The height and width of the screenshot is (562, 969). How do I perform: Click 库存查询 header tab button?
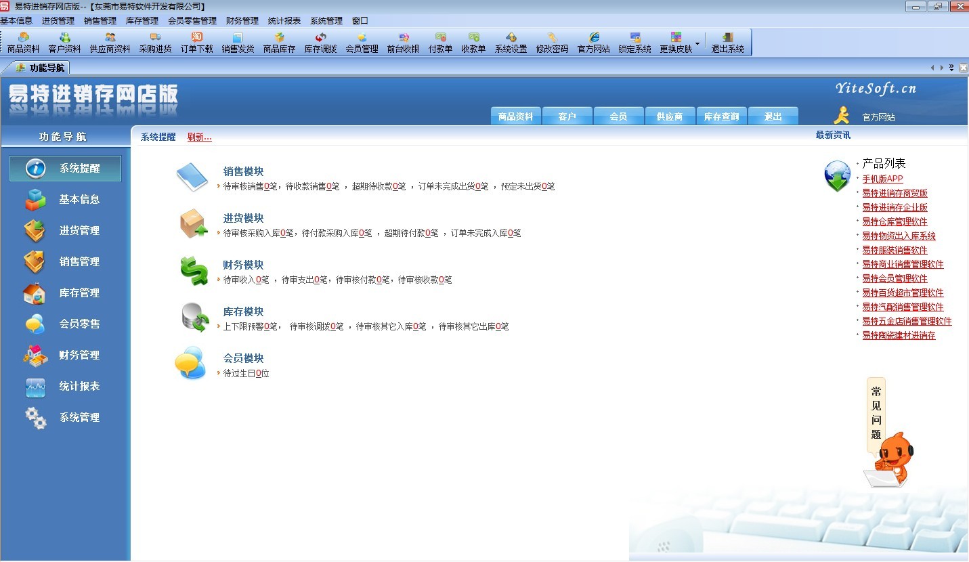722,116
